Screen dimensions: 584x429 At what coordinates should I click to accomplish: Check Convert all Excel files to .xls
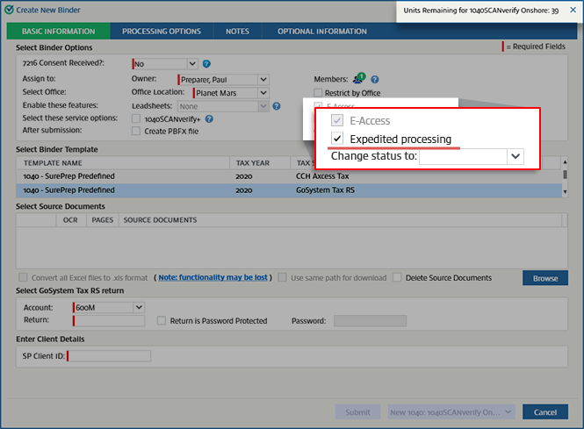(x=23, y=277)
